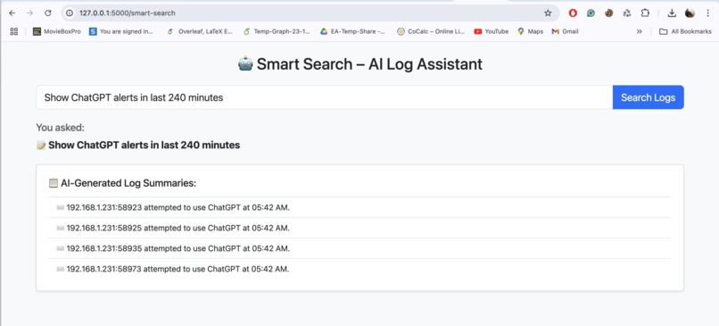Screen dimensions: 719x326
Task: Click the log search query input field
Action: pos(324,97)
